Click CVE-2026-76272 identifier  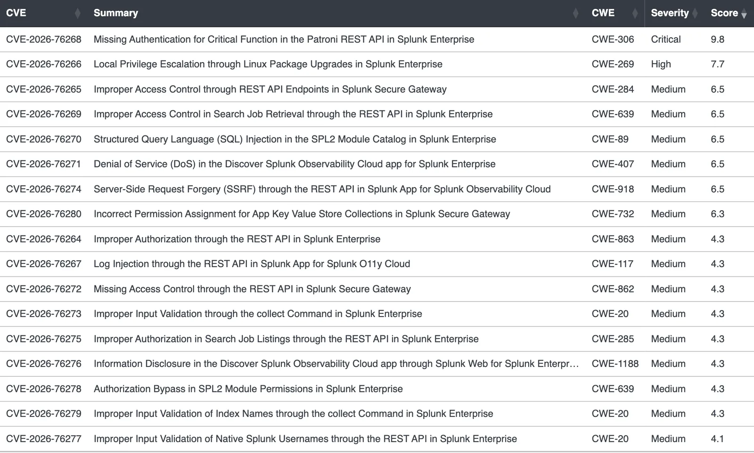[44, 289]
